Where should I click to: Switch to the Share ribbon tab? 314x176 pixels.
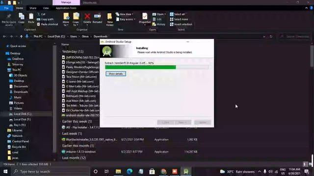point(33,8)
